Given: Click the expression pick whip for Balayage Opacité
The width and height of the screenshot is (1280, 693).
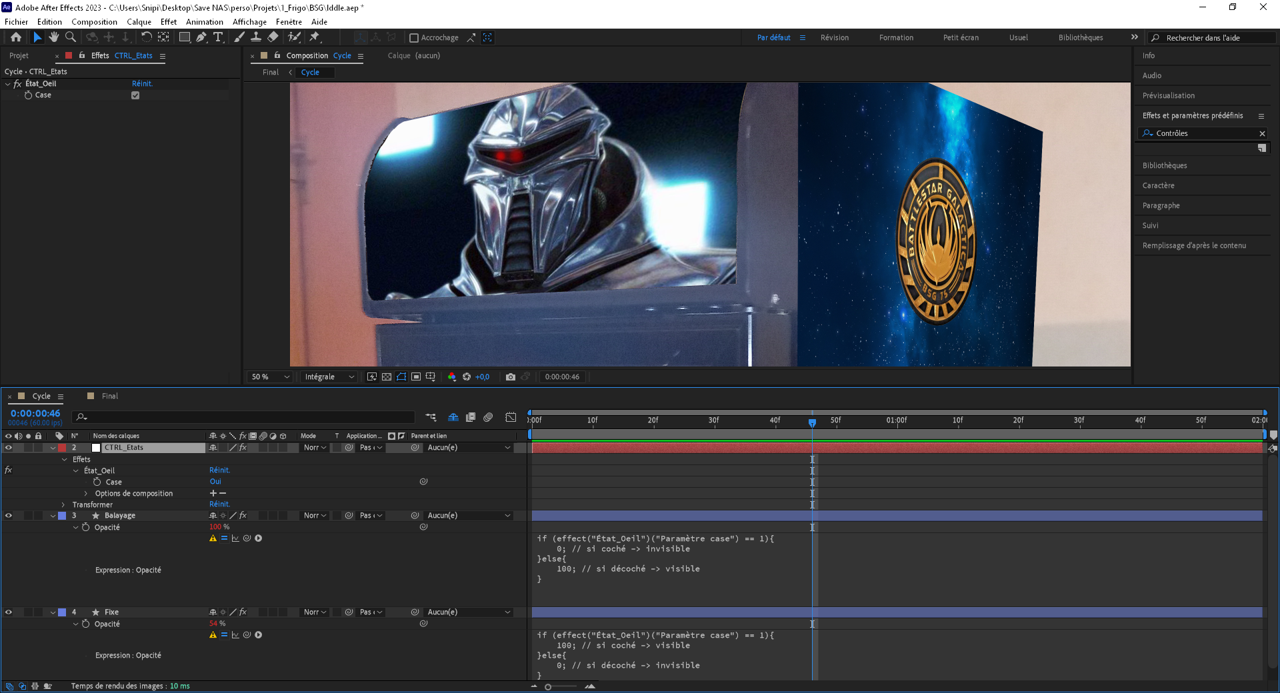Looking at the screenshot, I should coord(247,538).
